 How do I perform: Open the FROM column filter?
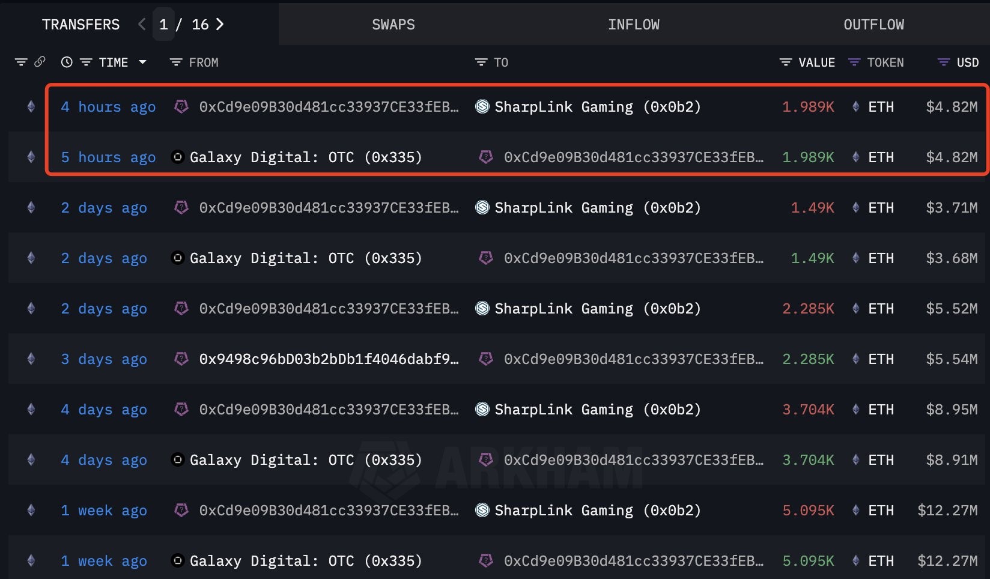click(x=175, y=62)
